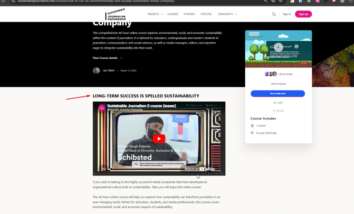Click the Course Includes heading
The width and height of the screenshot is (354, 214).
point(263,118)
